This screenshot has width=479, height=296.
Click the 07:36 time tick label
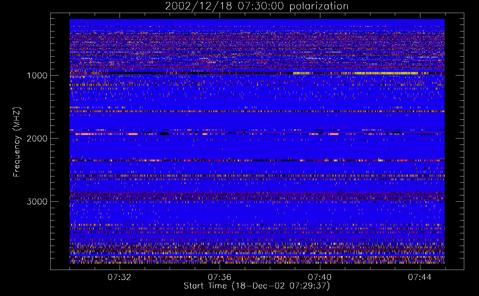[219, 277]
